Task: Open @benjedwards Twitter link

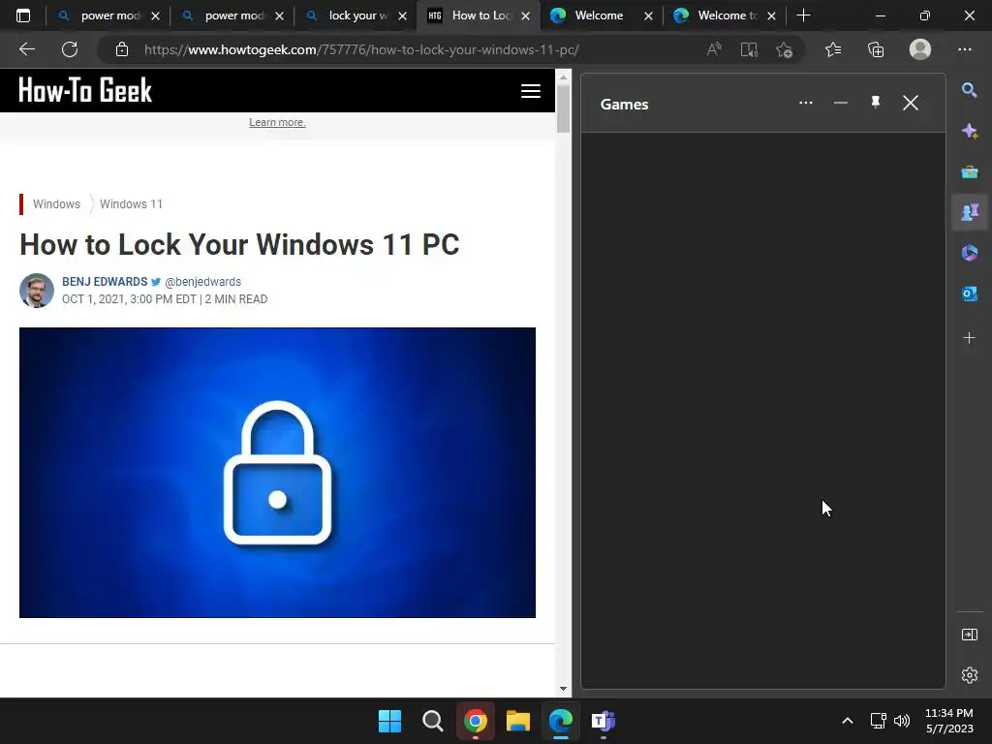Action: [202, 282]
